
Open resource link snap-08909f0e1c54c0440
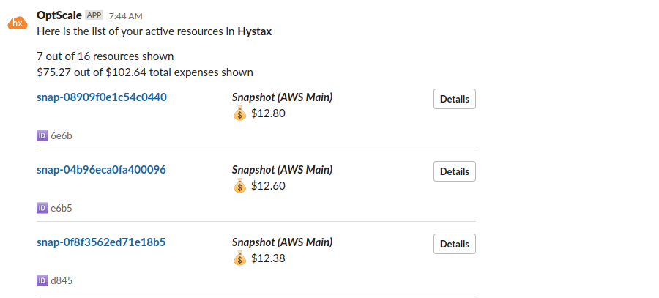tap(102, 97)
